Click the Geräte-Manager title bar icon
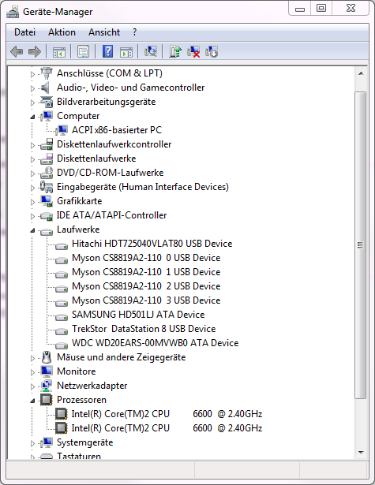The width and height of the screenshot is (375, 485). pos(13,12)
